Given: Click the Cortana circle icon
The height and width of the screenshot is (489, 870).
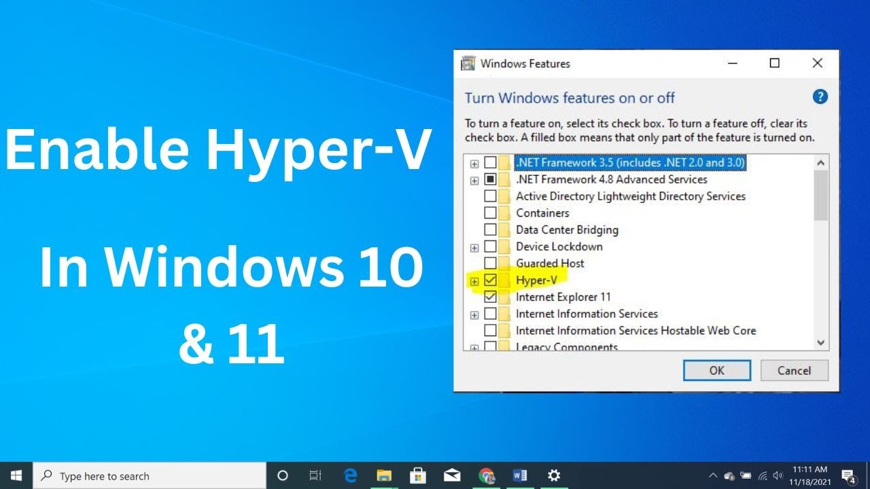Looking at the screenshot, I should [x=283, y=475].
